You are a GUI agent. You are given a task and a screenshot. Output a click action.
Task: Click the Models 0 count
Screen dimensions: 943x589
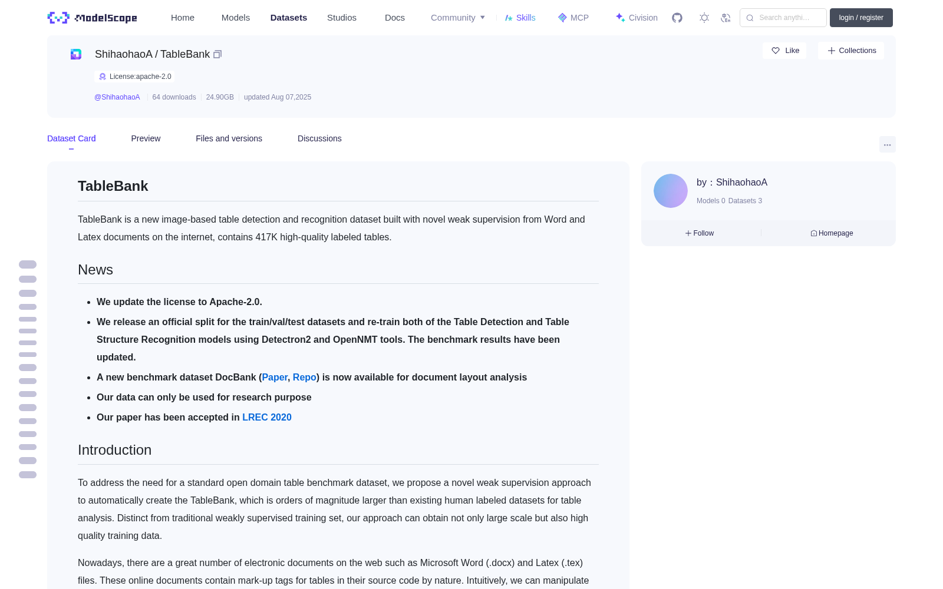(x=711, y=201)
